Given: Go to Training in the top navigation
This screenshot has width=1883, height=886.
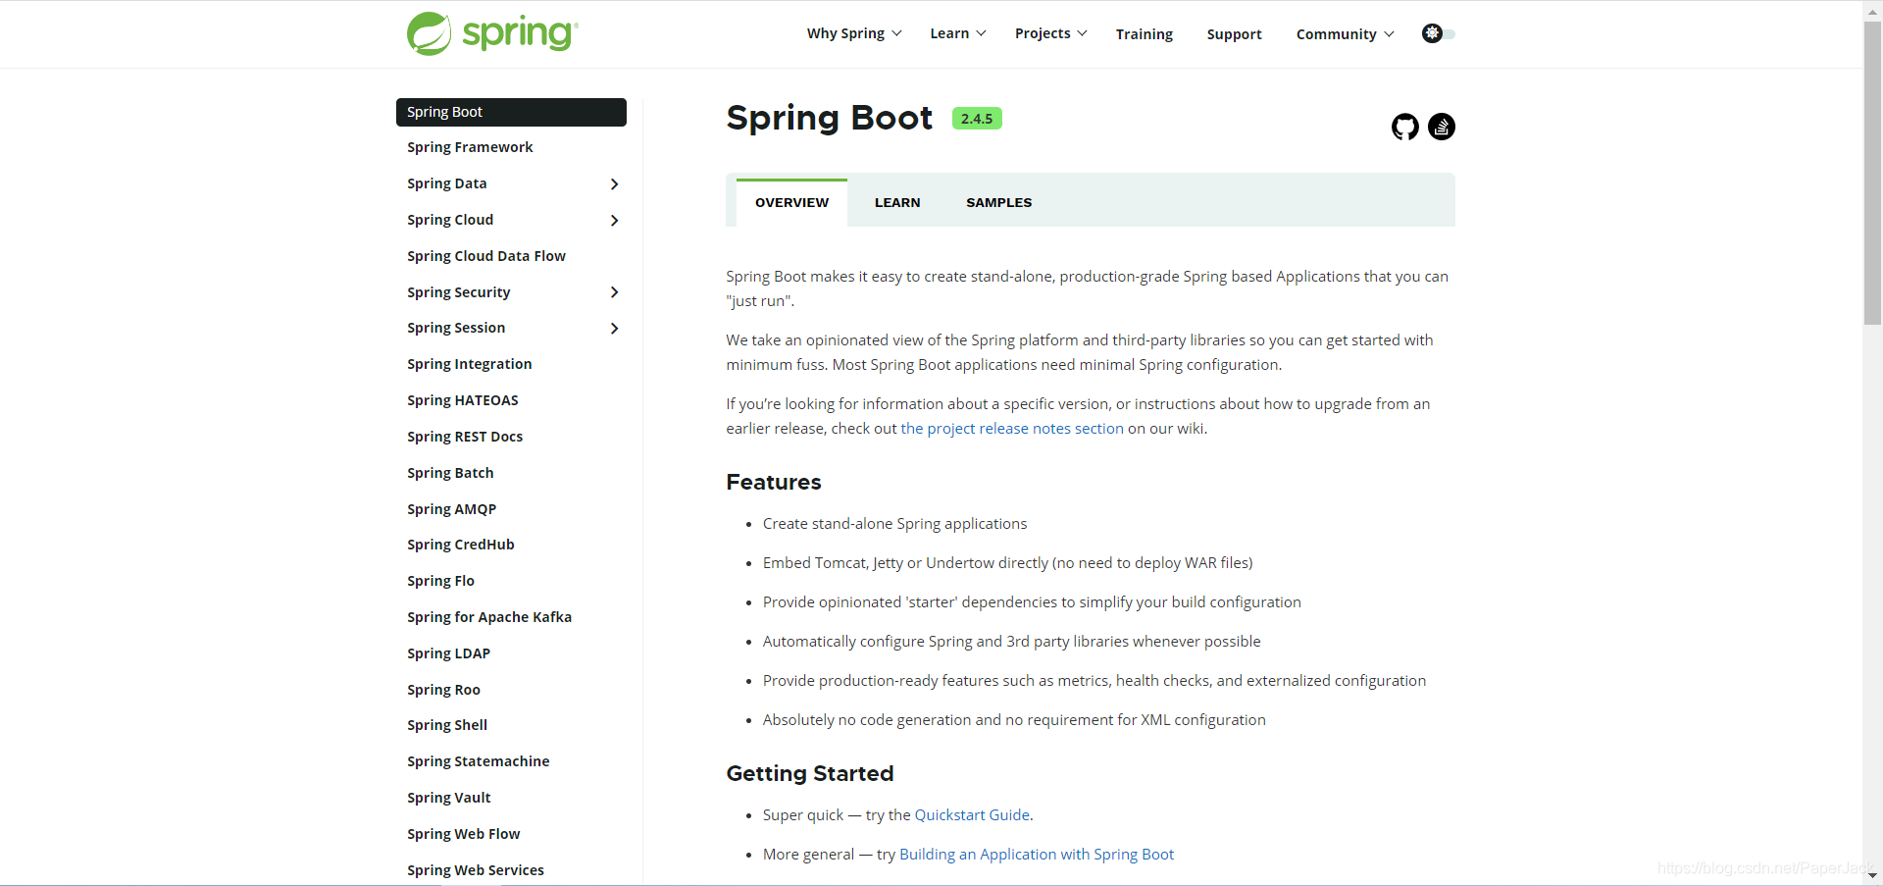Looking at the screenshot, I should coord(1145,34).
